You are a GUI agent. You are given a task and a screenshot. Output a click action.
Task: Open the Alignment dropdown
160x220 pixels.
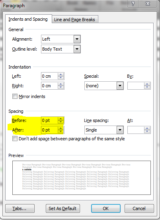tap(77, 39)
